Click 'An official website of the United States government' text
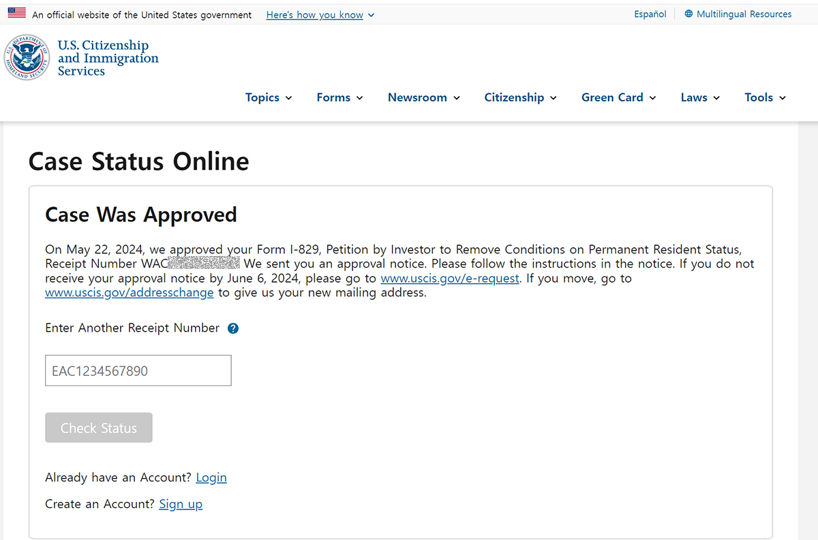The image size is (818, 540). 142,14
